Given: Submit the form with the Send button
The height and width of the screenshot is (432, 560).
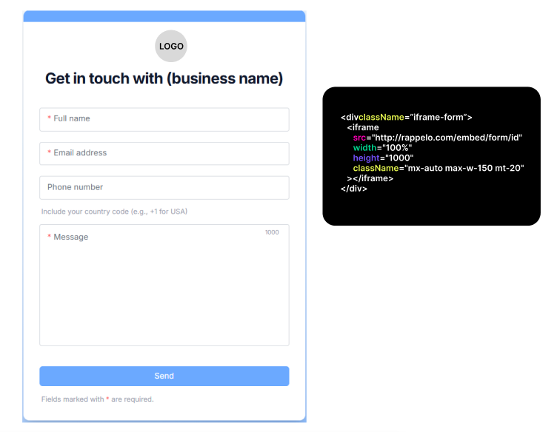Looking at the screenshot, I should [164, 376].
